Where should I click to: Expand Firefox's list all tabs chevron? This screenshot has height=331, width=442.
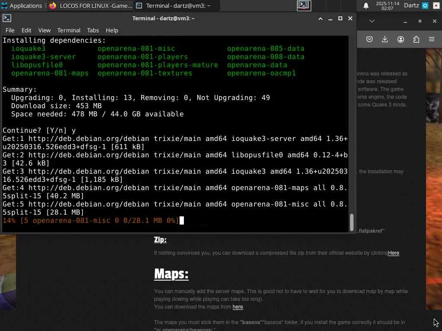pos(372,21)
